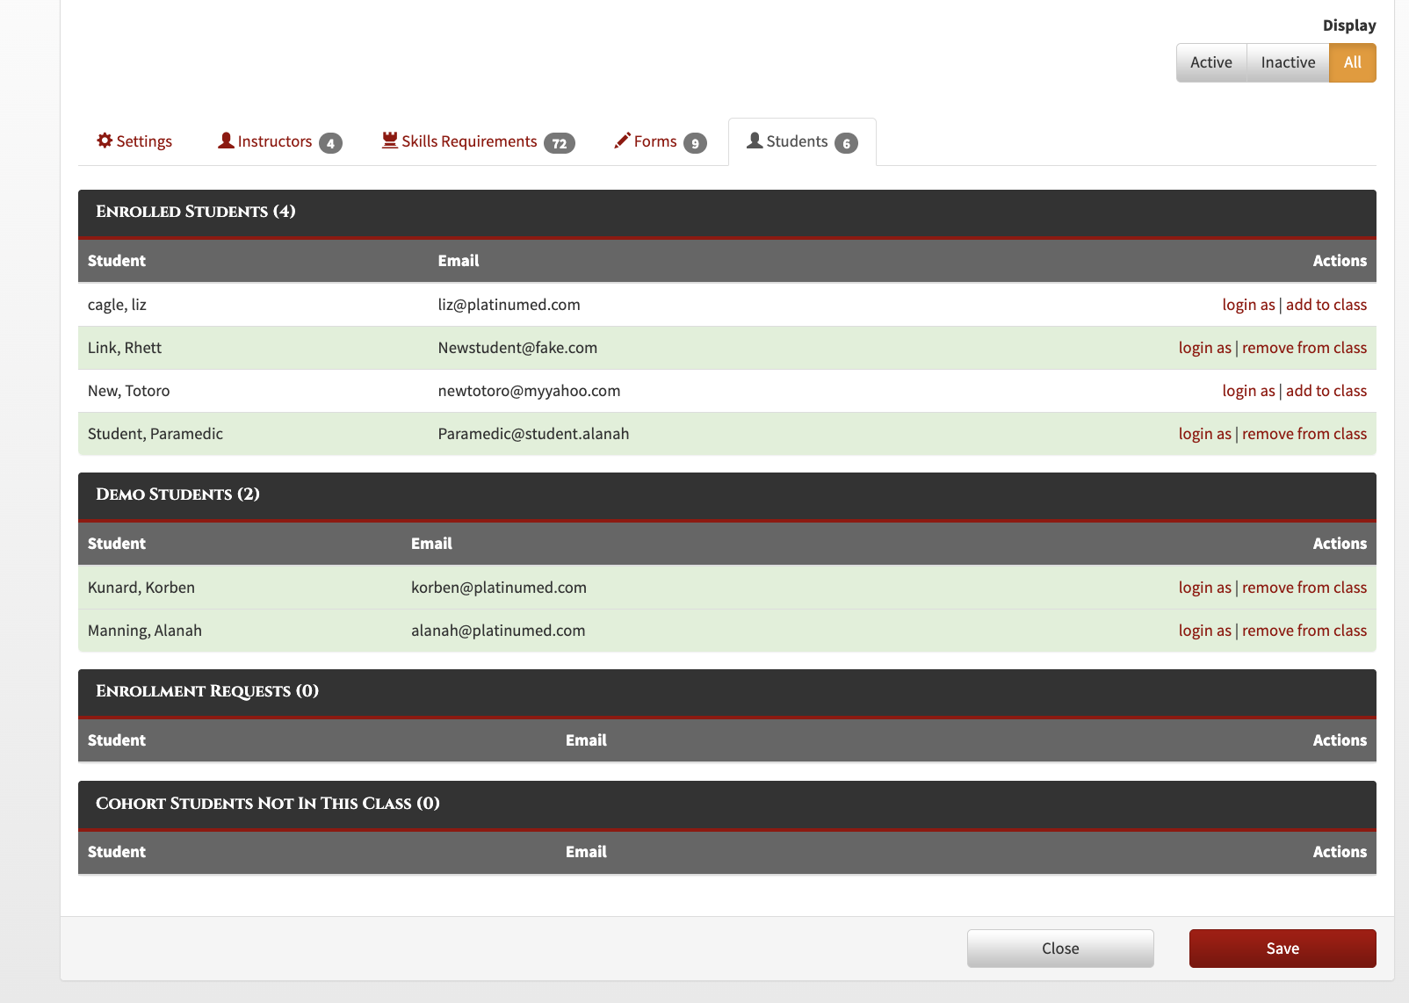1409x1003 pixels.
Task: Remove Manning, Alanah from class
Action: (x=1304, y=631)
